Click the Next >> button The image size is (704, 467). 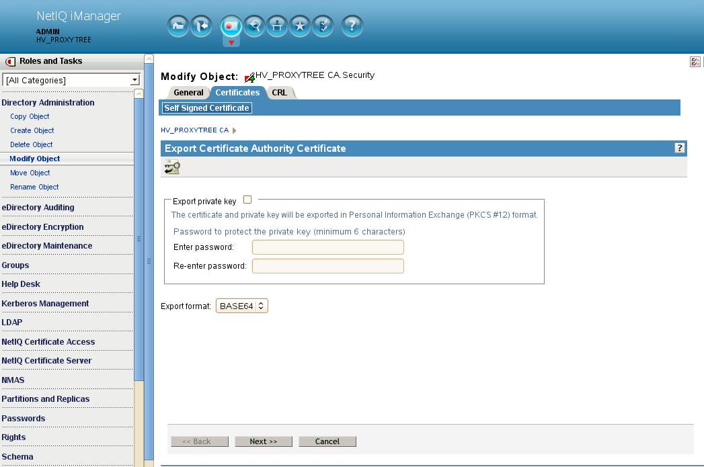[x=264, y=441]
